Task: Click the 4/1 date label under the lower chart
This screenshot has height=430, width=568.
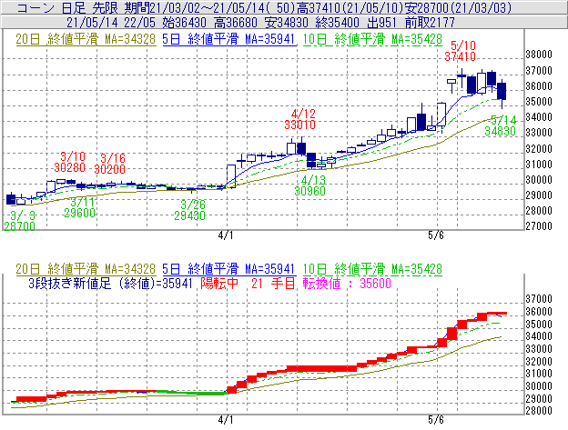Action: pyautogui.click(x=226, y=420)
